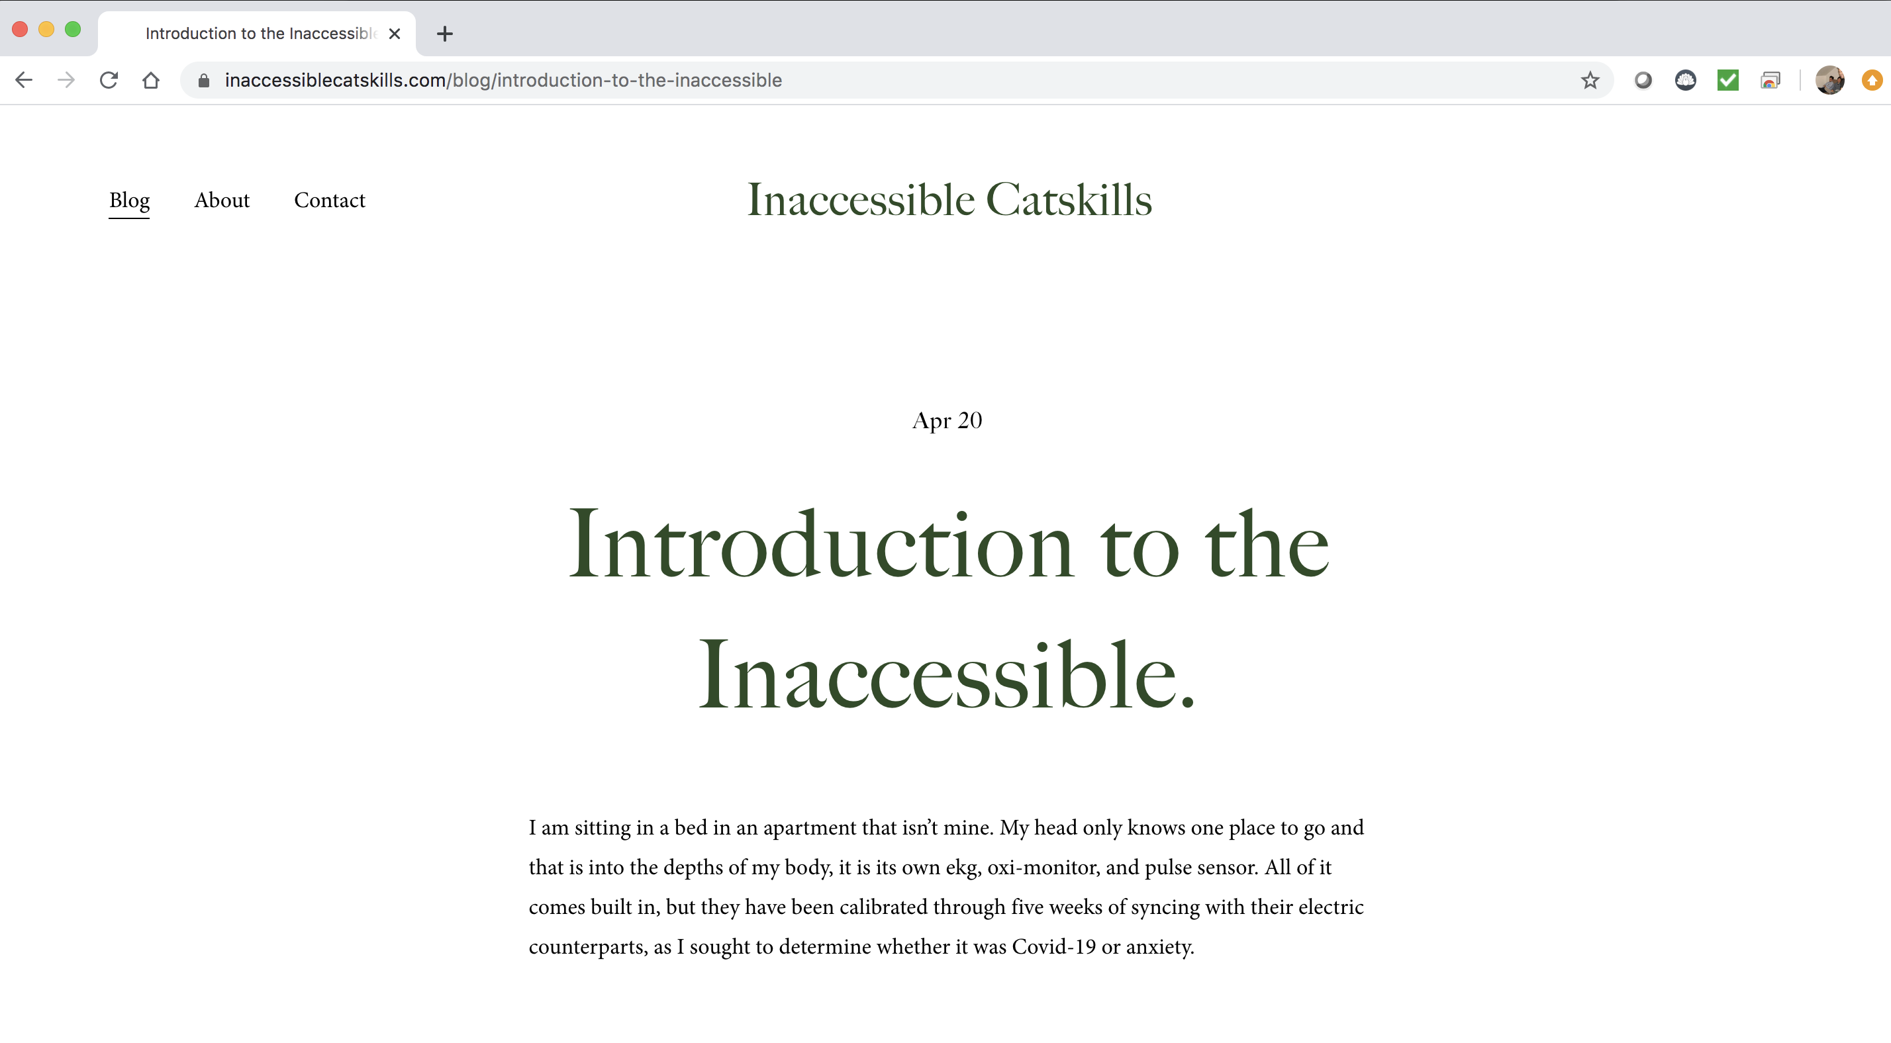
Task: Click the address bar URL
Action: click(x=504, y=80)
